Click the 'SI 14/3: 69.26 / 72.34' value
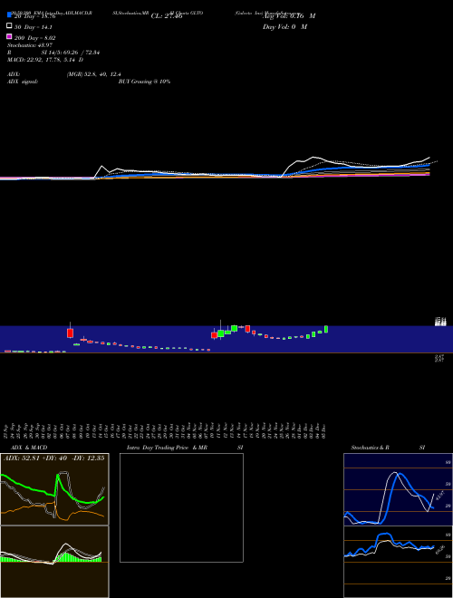453x598 pixels. [x=71, y=53]
